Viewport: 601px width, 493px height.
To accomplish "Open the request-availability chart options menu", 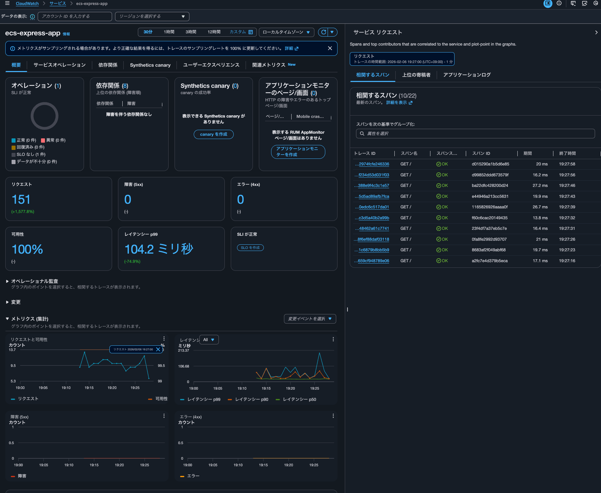I will [164, 339].
